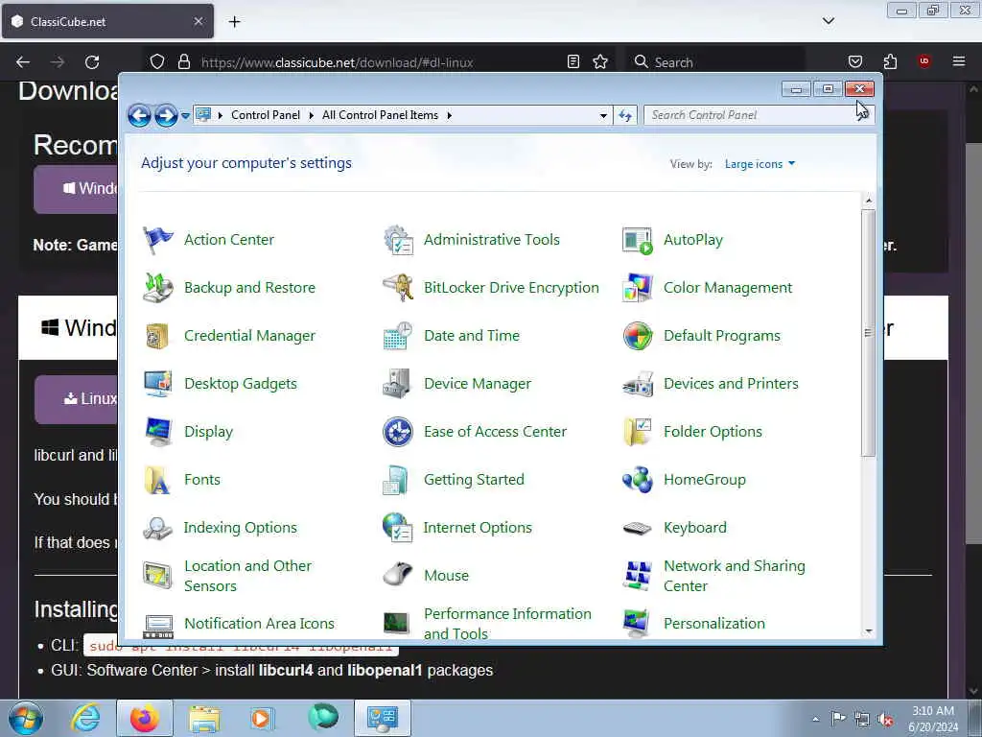Open the Desktop Gadgets icon
Viewport: 982px width, 737px height.
pyautogui.click(x=158, y=384)
